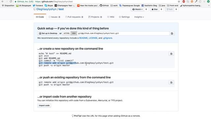
Task: Open the Hear the tracks bookmark
Action: point(88,6)
